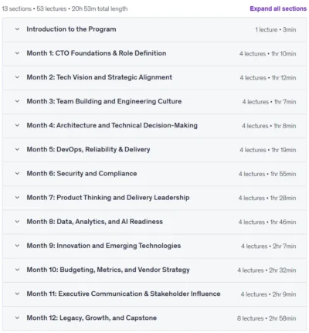Viewport: 309px width, 333px height.
Task: Click chevron beside Month 11 Executive Communication
Action: [17, 294]
